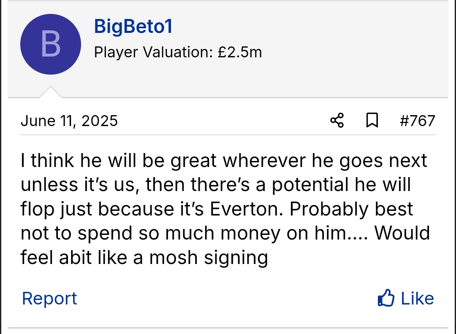Viewport: 456px width, 334px height.
Task: Open the round 'B' avatar
Action: (x=51, y=44)
